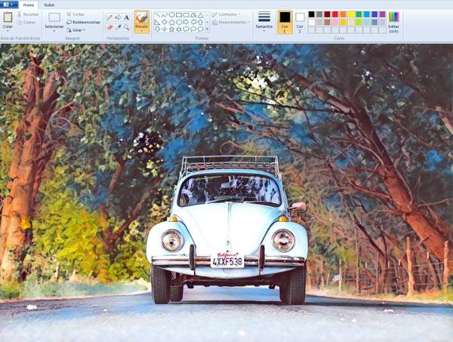Pick the six-point star shape
The width and height of the screenshot is (453, 342).
[x=179, y=29]
